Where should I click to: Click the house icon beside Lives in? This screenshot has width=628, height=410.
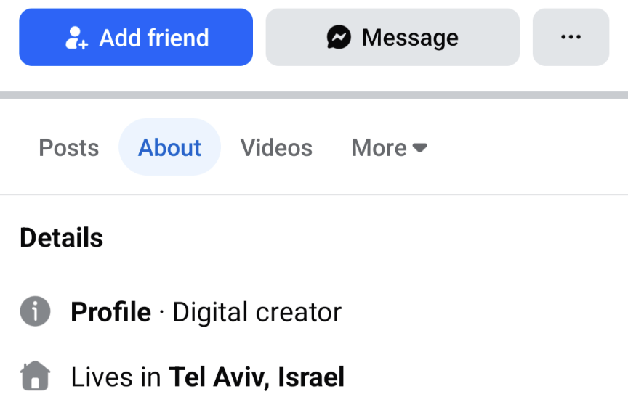[35, 377]
